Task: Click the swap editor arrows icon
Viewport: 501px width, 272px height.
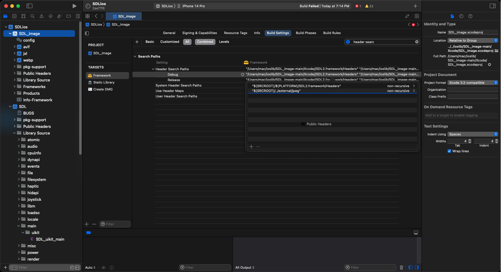Action: pyautogui.click(x=407, y=16)
